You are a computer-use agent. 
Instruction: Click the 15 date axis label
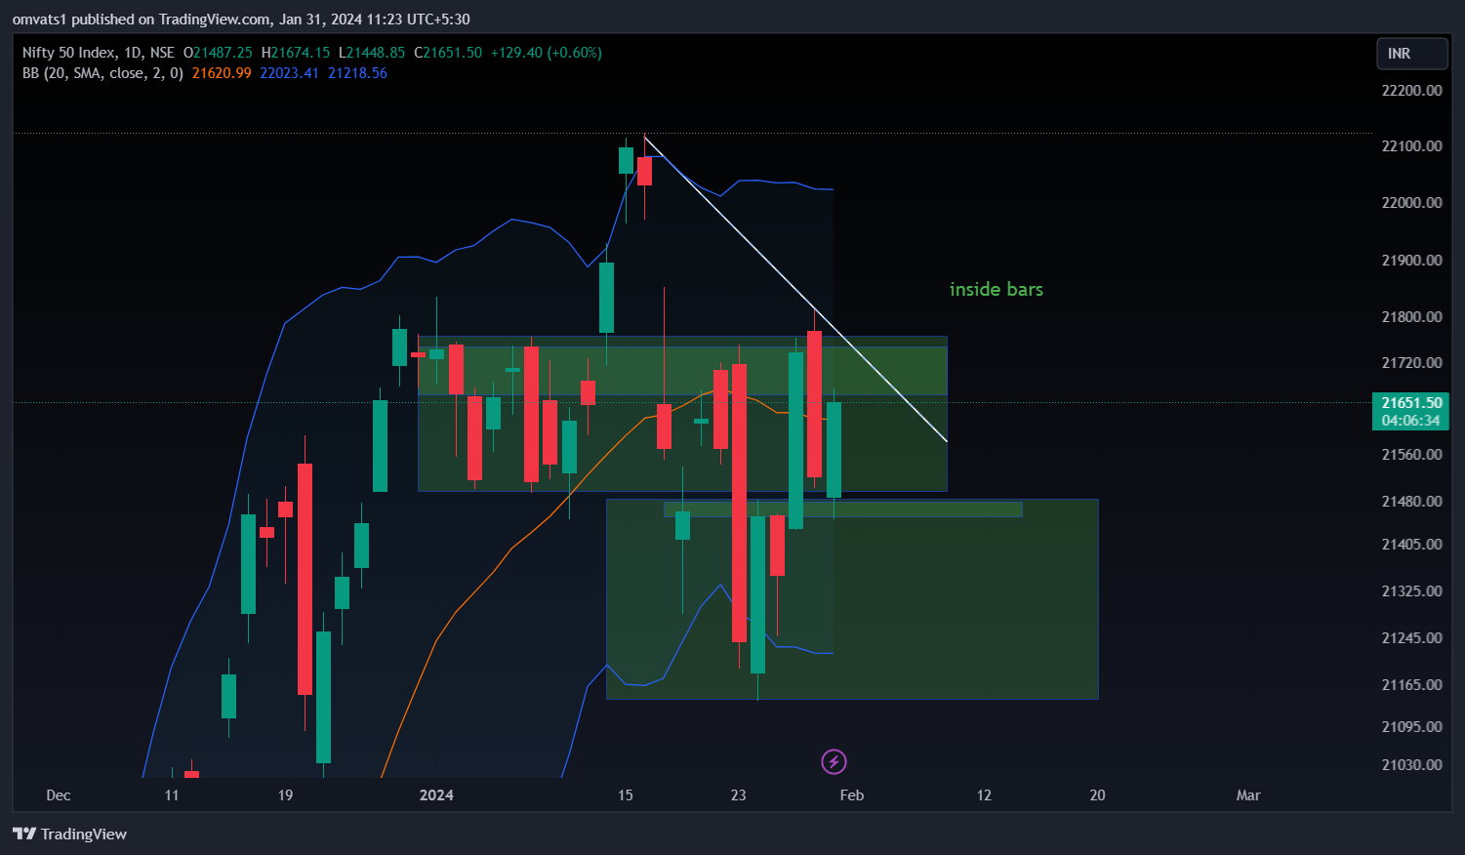[x=626, y=794]
